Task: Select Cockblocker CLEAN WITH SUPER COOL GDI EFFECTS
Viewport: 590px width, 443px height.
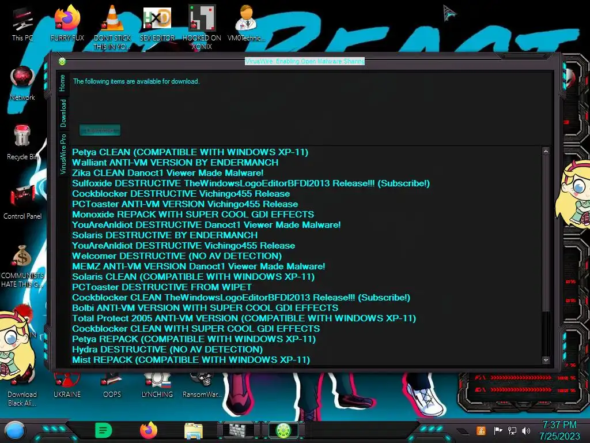Action: [x=196, y=328]
